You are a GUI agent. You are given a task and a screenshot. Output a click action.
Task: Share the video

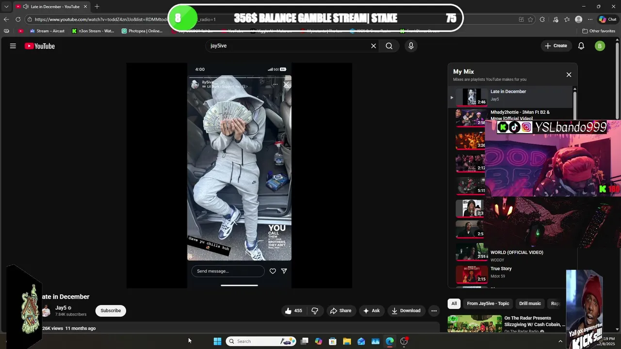tap(340, 311)
